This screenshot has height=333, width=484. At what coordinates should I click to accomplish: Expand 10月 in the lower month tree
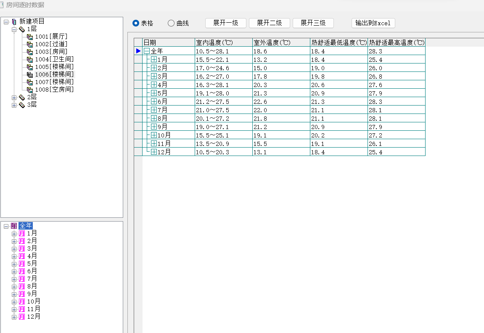click(14, 301)
